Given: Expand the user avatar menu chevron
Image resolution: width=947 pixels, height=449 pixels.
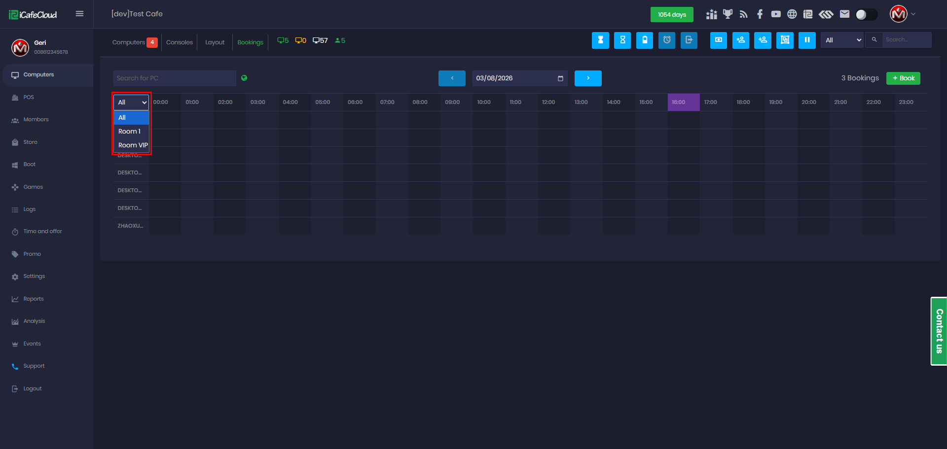Looking at the screenshot, I should 913,14.
